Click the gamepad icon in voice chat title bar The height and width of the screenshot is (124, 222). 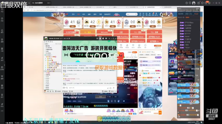[106, 38]
